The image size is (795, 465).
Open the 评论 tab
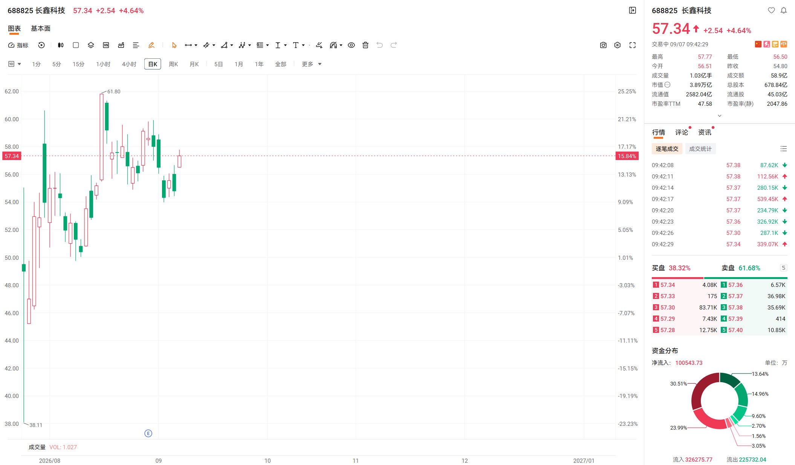click(682, 132)
